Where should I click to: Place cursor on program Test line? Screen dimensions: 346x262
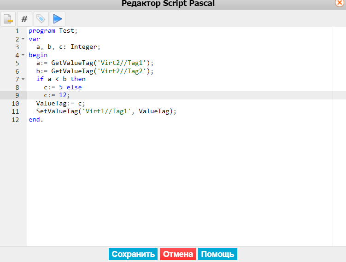tap(53, 31)
